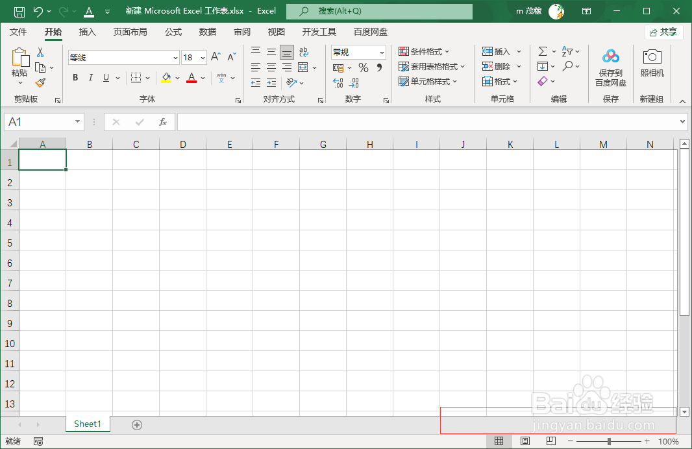Toggle middle align for cells

pyautogui.click(x=271, y=52)
